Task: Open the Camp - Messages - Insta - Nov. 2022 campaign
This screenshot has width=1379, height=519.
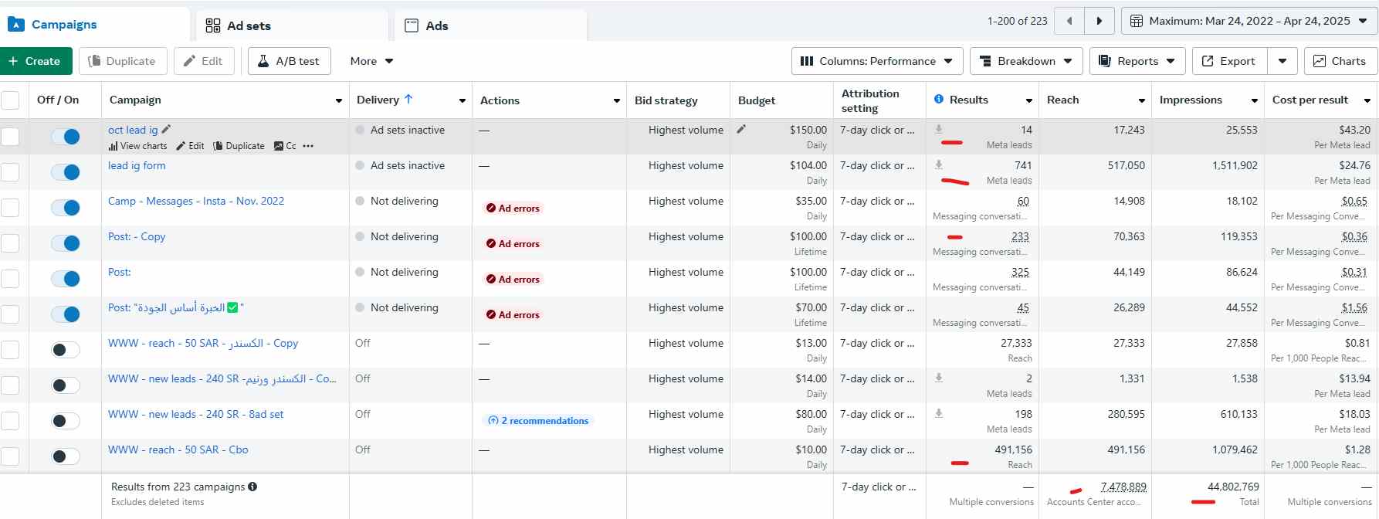Action: (x=196, y=201)
